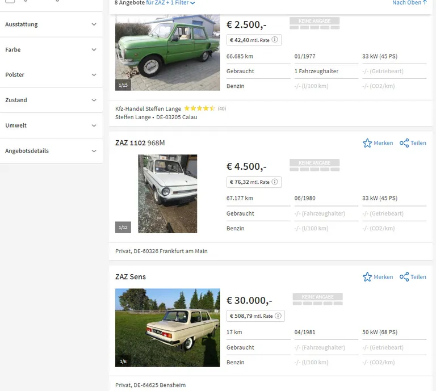Click the '50 kW (68 PS)' power value
Viewport: 436px width, 391px height.
tap(380, 332)
